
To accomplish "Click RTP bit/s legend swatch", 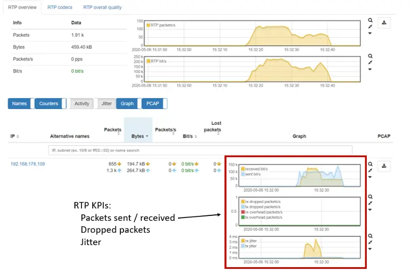I will (148, 61).
